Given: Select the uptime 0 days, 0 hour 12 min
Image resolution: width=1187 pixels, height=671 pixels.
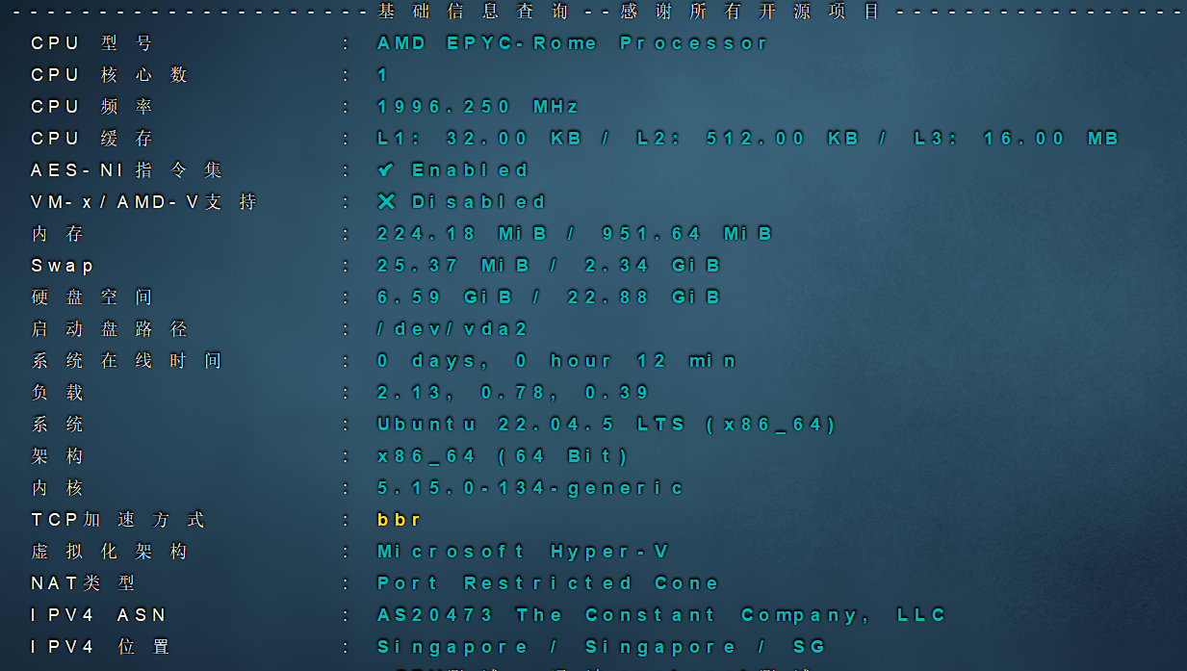Looking at the screenshot, I should pyautogui.click(x=556, y=361).
